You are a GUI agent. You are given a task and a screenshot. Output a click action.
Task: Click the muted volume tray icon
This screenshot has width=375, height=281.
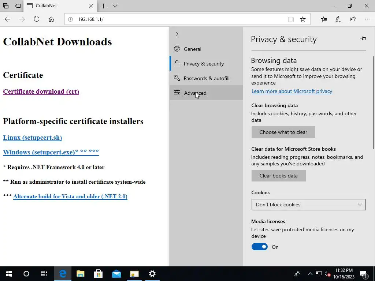tap(327, 274)
